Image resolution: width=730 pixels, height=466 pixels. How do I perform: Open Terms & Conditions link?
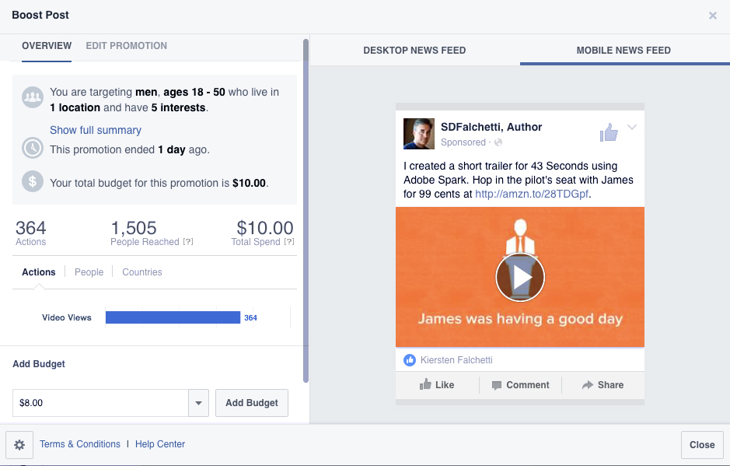point(79,444)
